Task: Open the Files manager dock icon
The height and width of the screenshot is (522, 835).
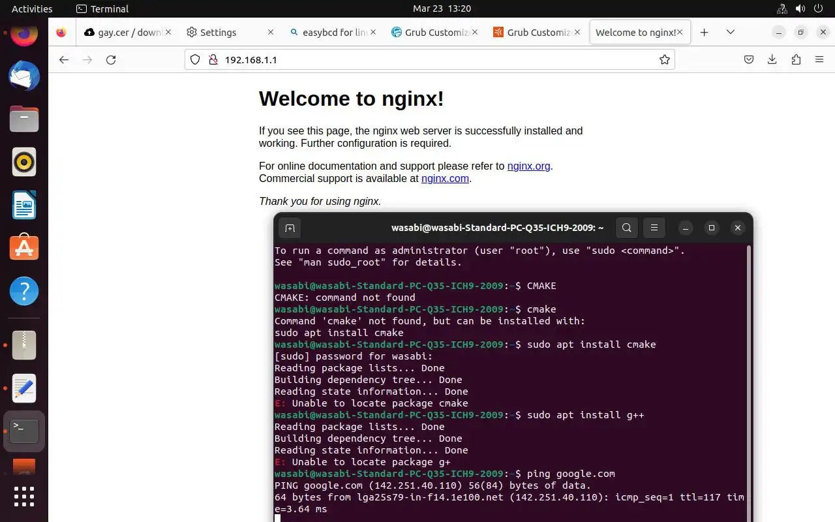Action: [x=24, y=119]
